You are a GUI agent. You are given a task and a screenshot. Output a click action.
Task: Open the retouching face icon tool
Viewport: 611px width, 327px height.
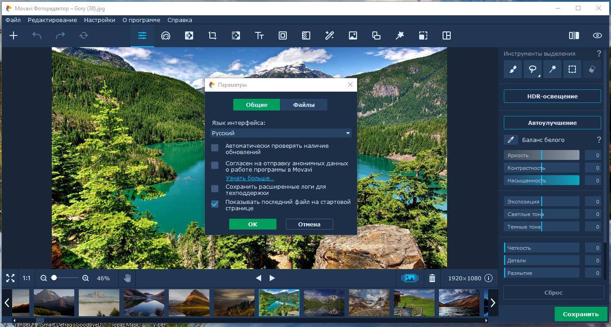tap(166, 35)
